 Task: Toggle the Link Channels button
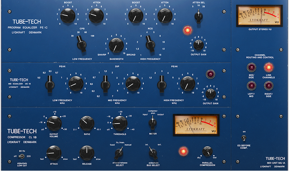[x=268, y=67]
